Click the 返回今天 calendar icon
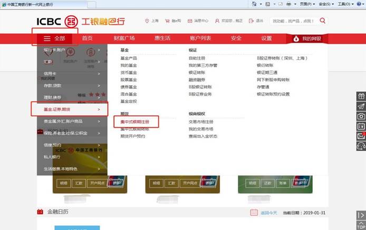Screen dimensions: 366x230 [x=254, y=212]
